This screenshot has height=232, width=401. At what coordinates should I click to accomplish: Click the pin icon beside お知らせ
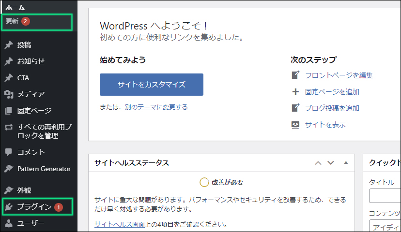tap(8, 61)
